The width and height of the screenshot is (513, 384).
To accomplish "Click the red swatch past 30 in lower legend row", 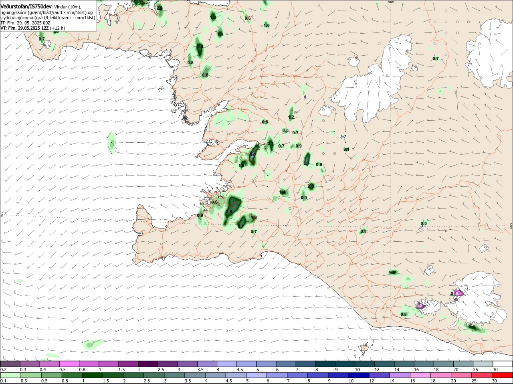I will point(503,375).
